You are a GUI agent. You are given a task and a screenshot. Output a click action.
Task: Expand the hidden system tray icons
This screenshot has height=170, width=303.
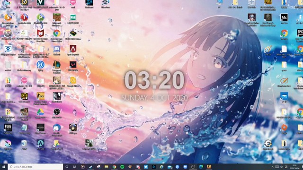point(273,167)
